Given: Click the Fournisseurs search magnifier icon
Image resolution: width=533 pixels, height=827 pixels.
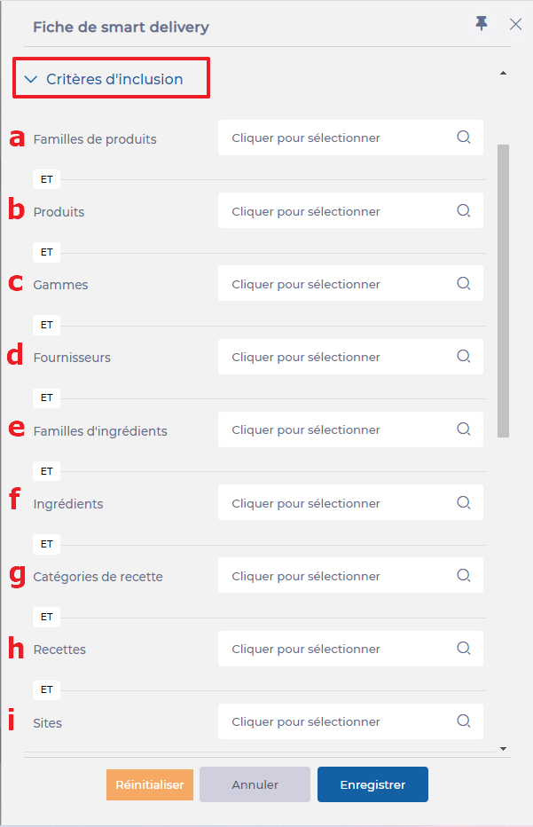Looking at the screenshot, I should tap(463, 357).
